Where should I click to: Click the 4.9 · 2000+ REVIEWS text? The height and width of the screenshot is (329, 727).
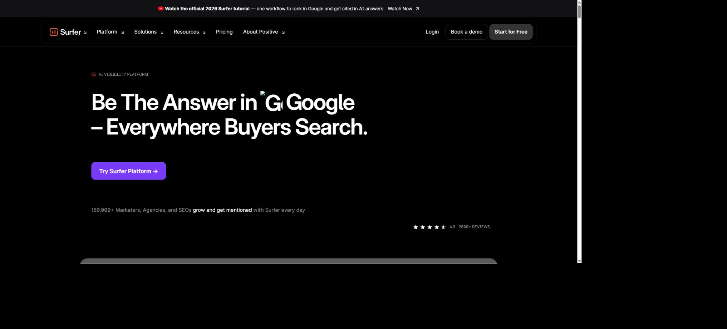(x=470, y=227)
